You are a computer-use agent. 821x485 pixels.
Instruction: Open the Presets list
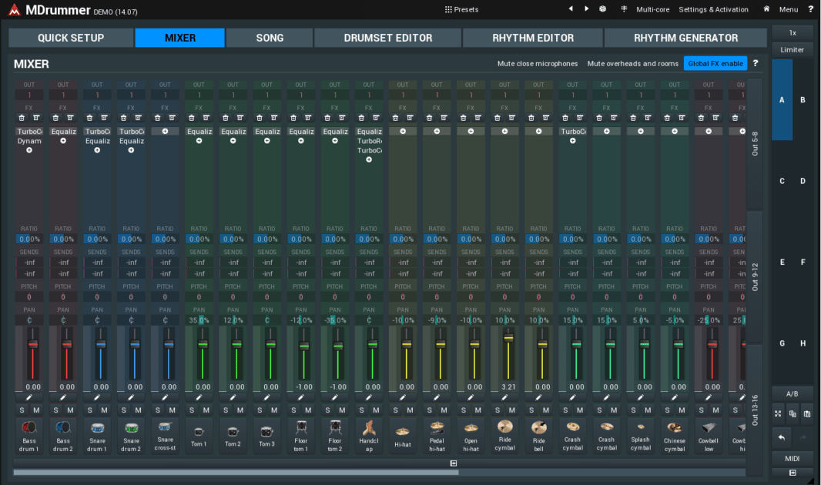click(x=461, y=9)
